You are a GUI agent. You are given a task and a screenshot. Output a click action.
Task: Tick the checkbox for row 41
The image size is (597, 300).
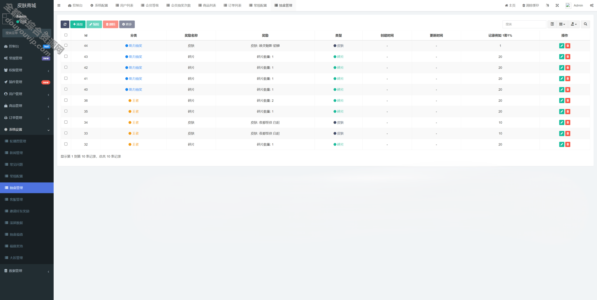[x=66, y=78]
